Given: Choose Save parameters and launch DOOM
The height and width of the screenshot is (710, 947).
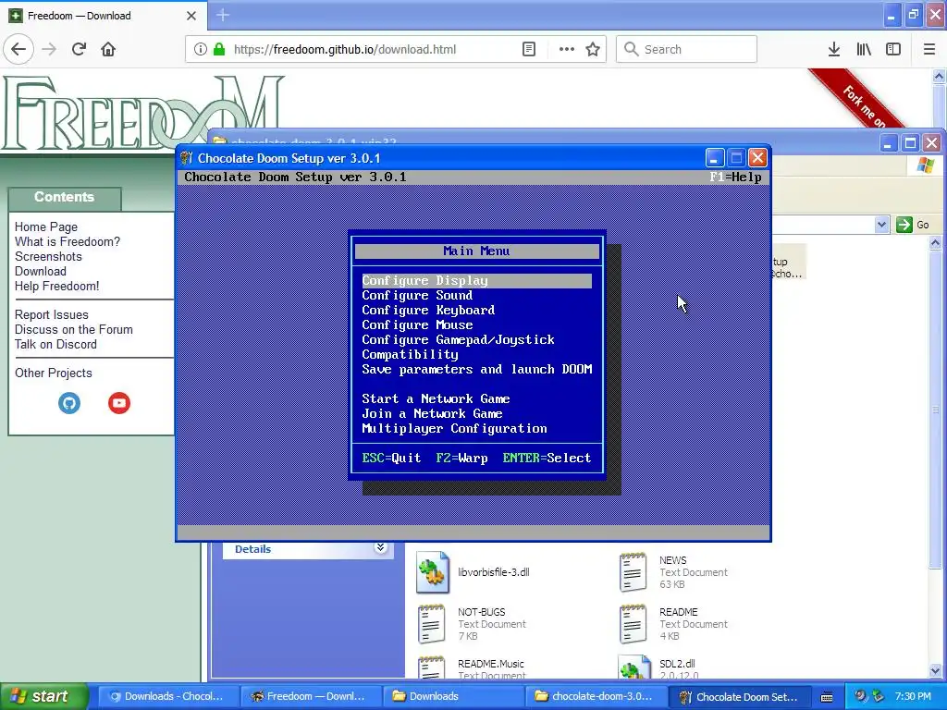Looking at the screenshot, I should pyautogui.click(x=476, y=370).
